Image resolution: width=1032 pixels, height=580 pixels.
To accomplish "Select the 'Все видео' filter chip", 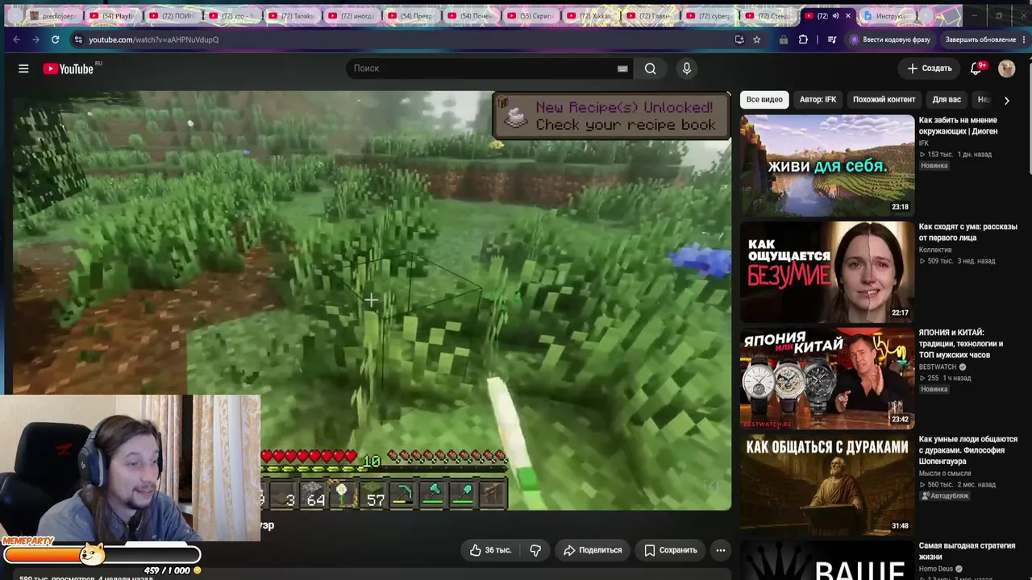I will coord(764,100).
